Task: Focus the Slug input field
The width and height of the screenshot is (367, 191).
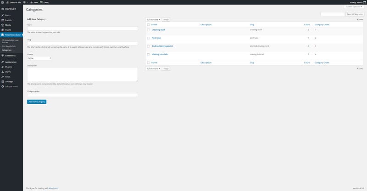Action: pos(83,43)
